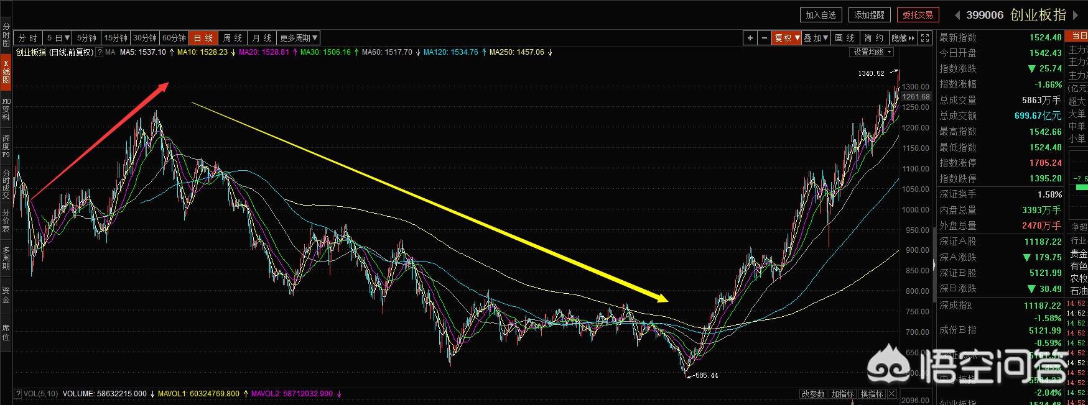Toggle the MA label visibility
Screen dimensions: 1088x405
tap(110, 52)
